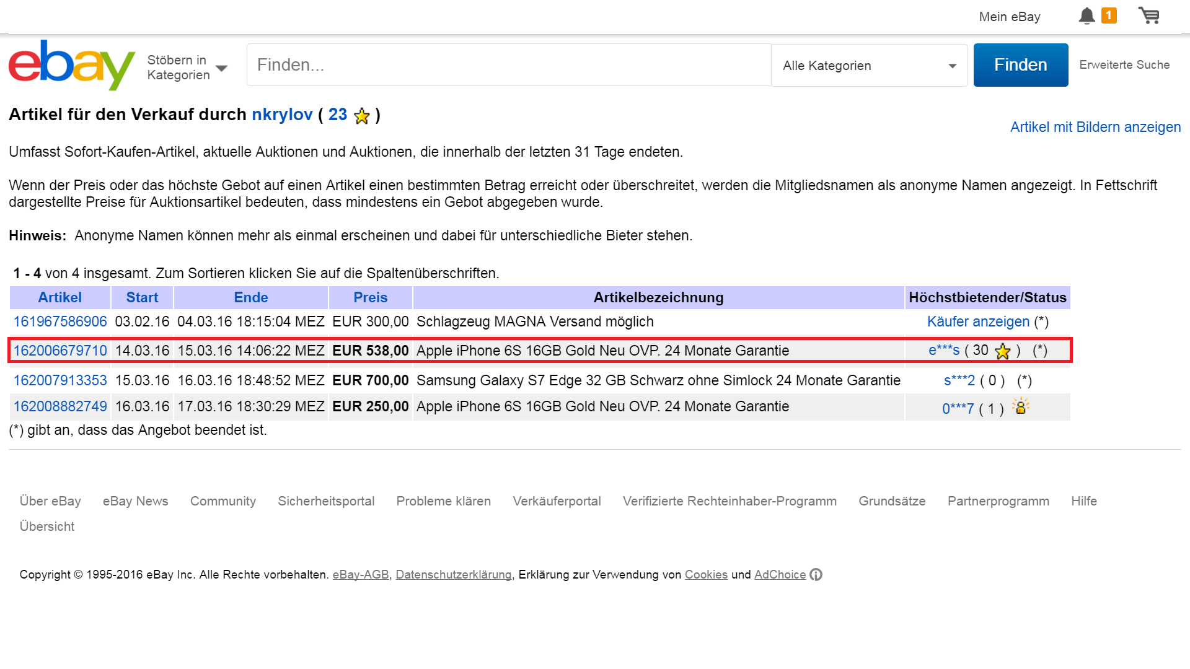The height and width of the screenshot is (669, 1190).
Task: Click the EUR 300,00 price cell
Action: 371,321
